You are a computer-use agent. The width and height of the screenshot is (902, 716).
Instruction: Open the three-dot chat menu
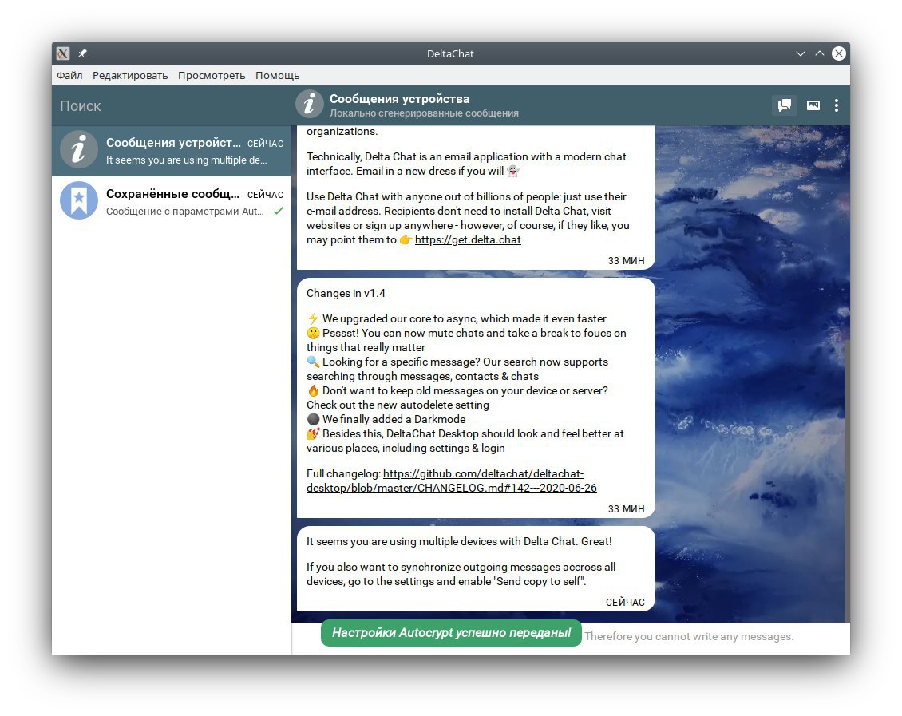click(836, 105)
